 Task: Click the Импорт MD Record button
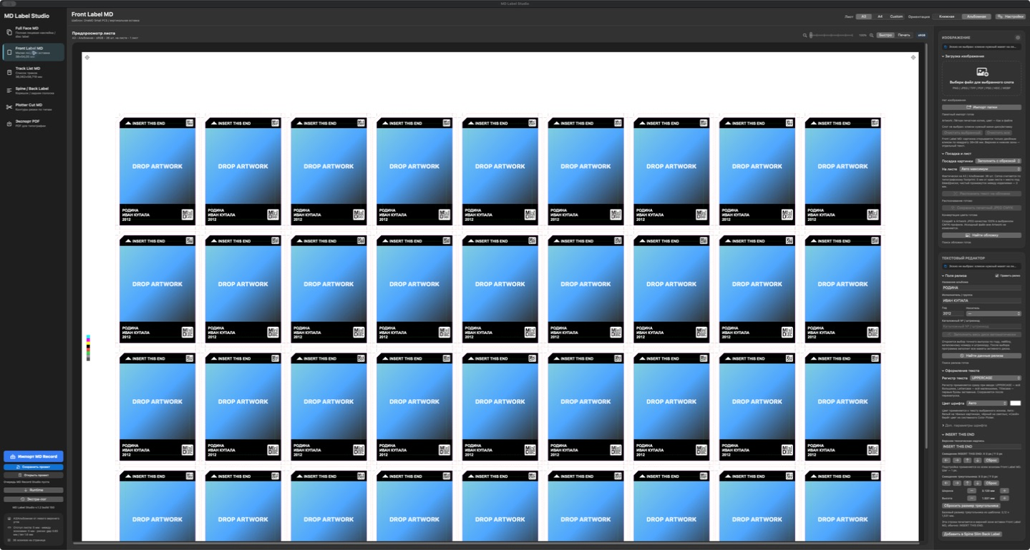34,456
